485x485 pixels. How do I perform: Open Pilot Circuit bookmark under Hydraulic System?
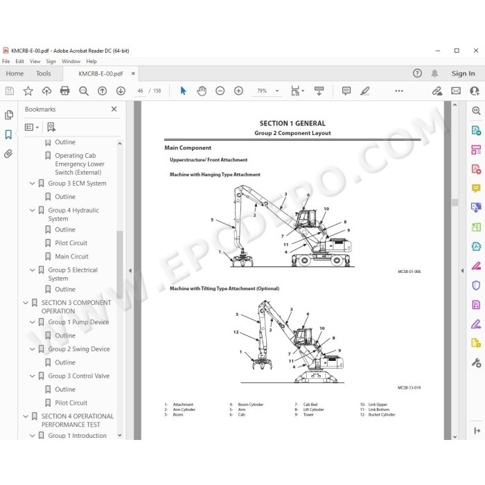pyautogui.click(x=71, y=243)
